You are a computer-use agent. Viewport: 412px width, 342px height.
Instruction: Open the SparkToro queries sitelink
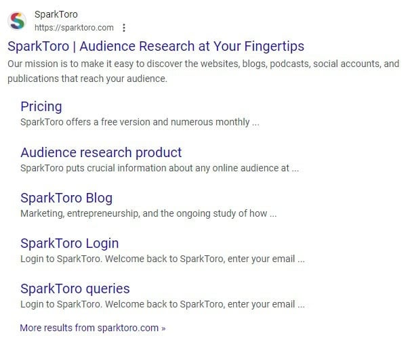tap(75, 289)
